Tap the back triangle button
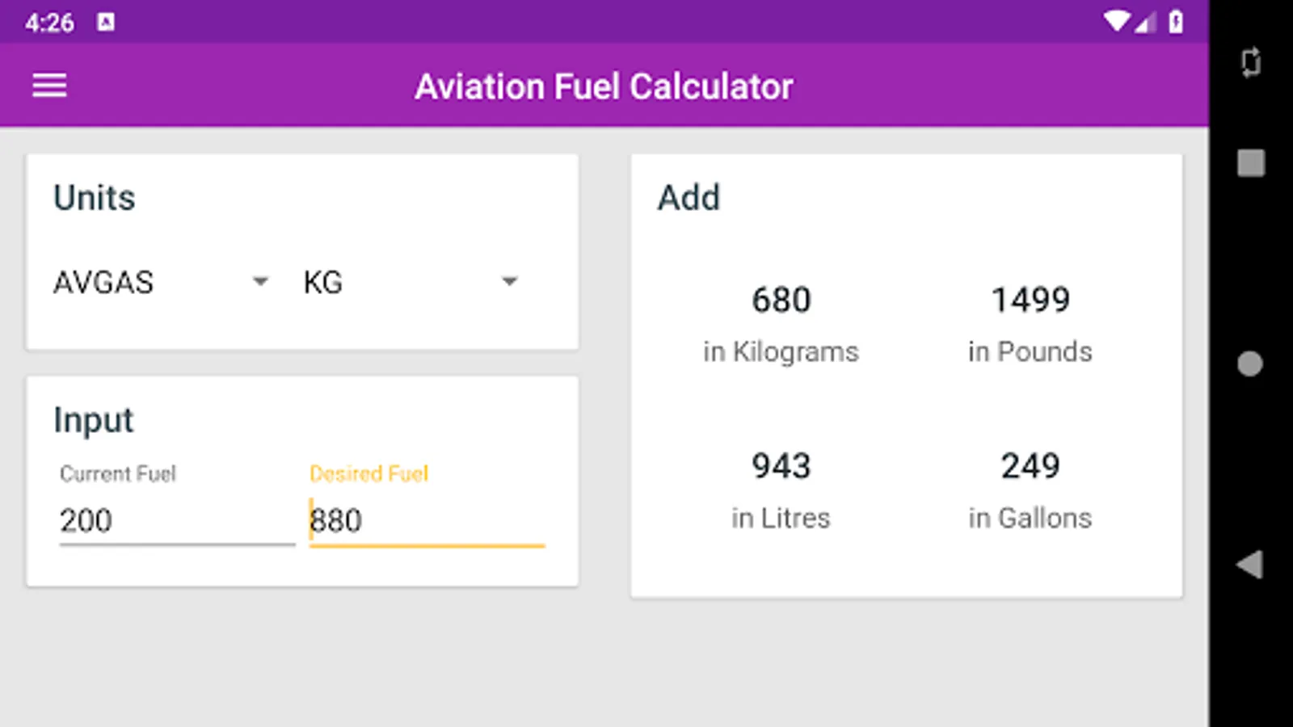The height and width of the screenshot is (727, 1293). click(1249, 565)
